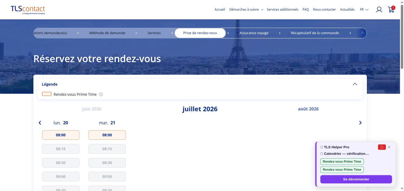Select the 08:00 slot on lun. 20
This screenshot has height=191, width=404.
point(61,135)
